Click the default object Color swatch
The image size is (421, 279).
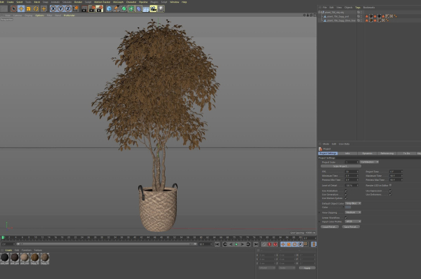pos(348,207)
